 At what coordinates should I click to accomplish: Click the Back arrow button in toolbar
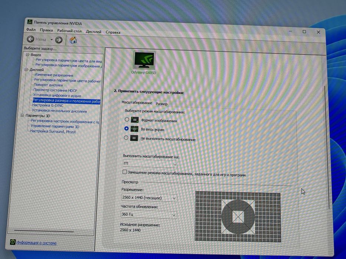(x=30, y=39)
